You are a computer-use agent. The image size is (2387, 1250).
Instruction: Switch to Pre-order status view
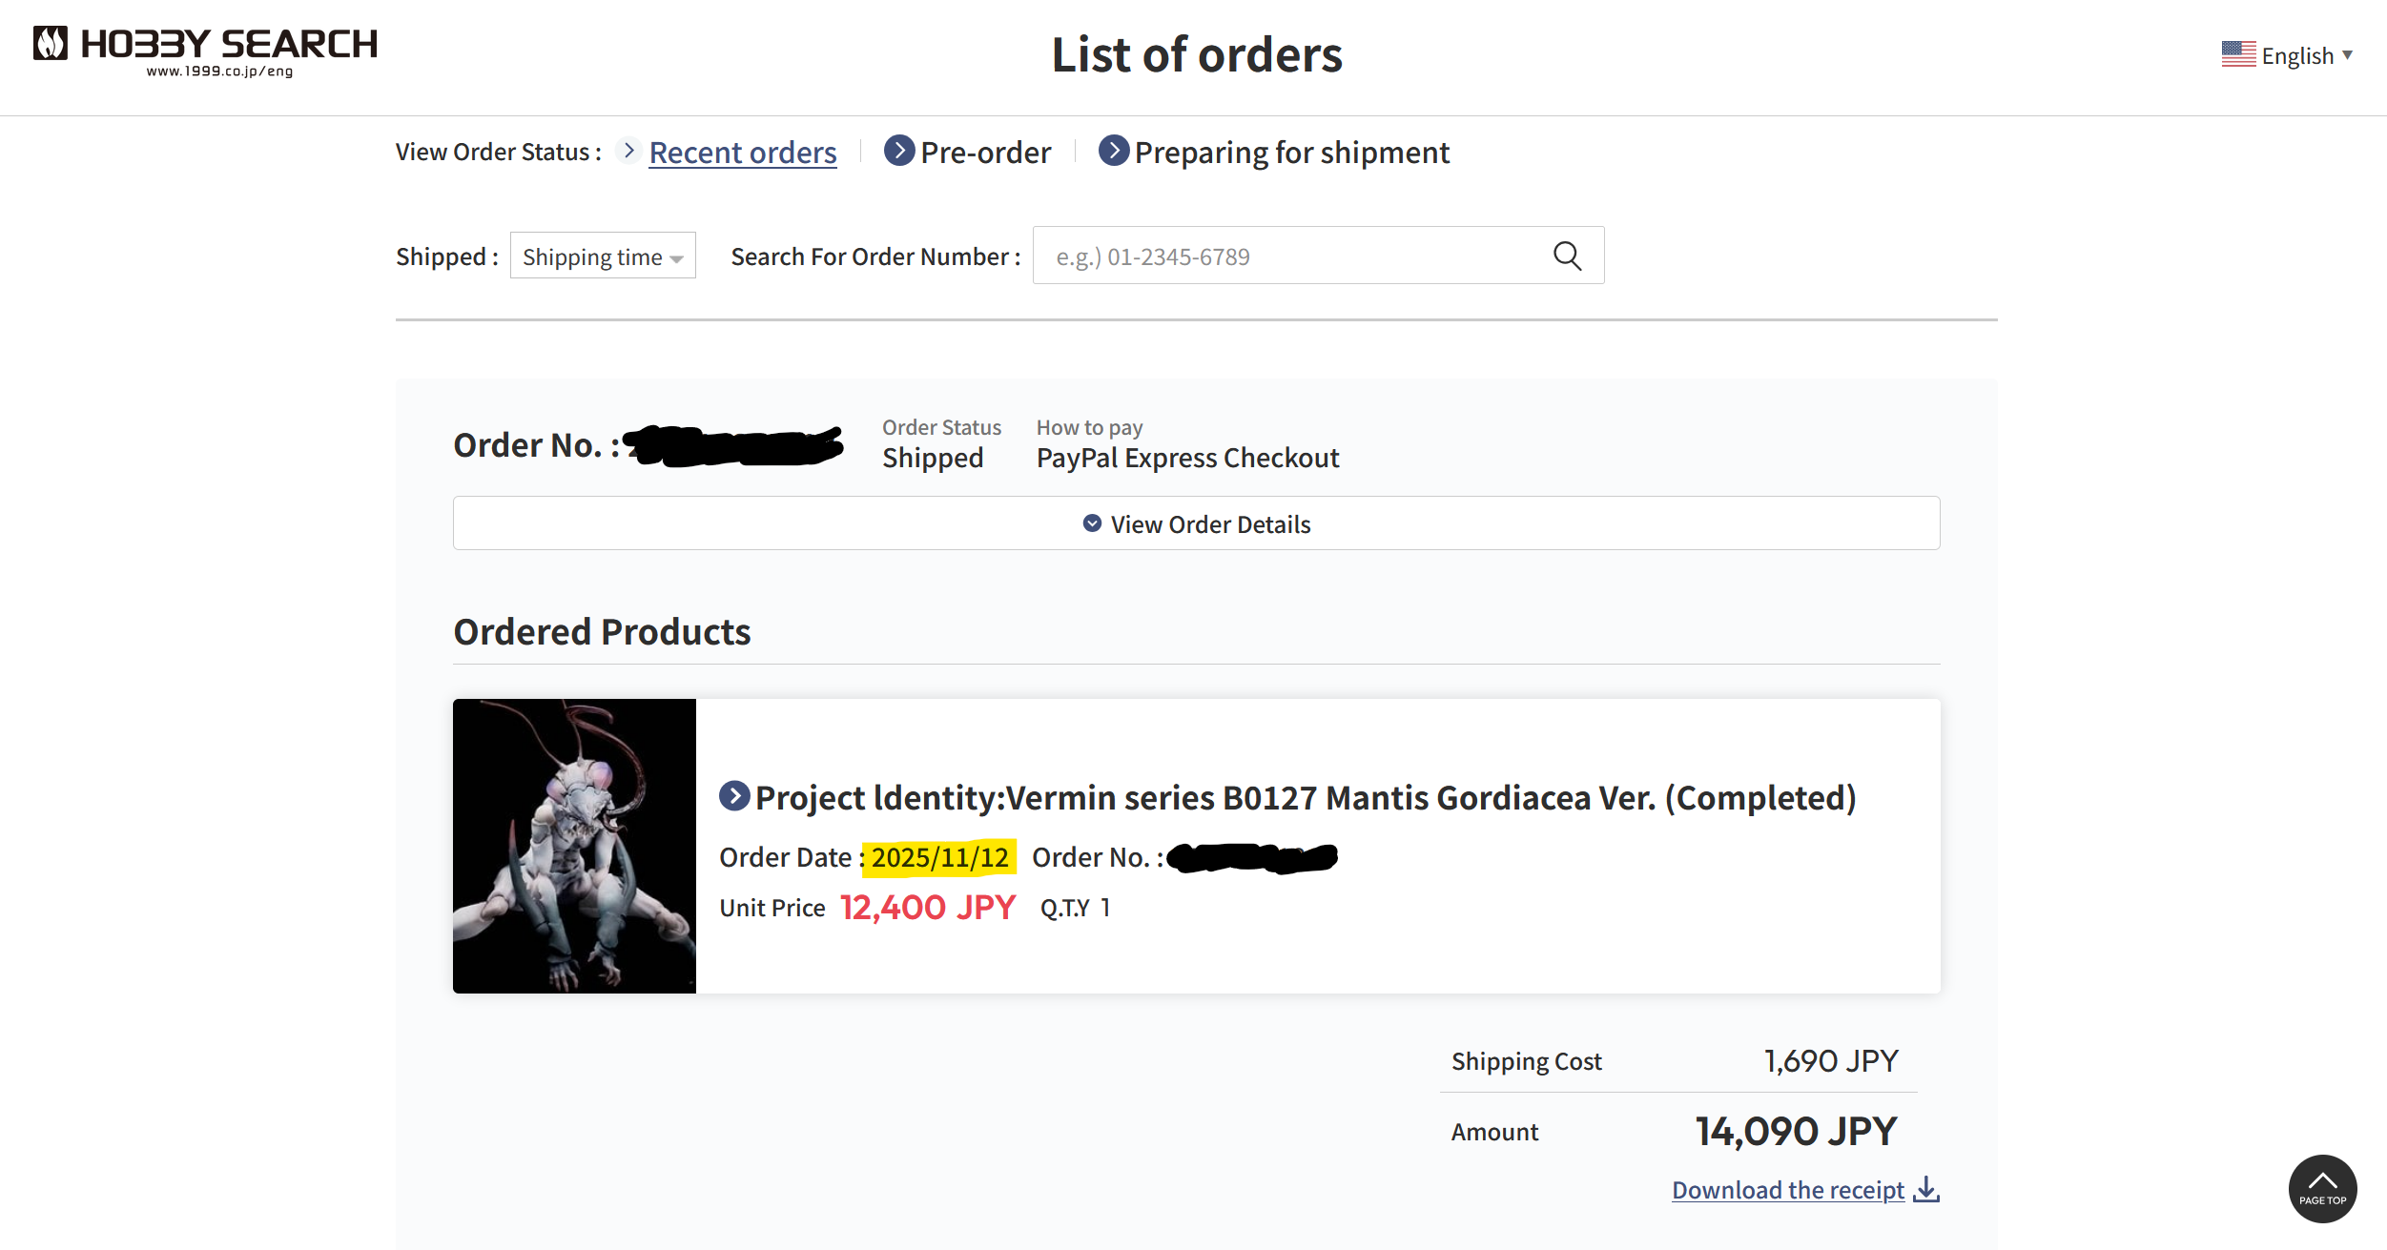985,153
